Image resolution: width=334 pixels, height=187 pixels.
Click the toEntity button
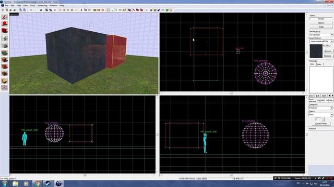[329, 100]
